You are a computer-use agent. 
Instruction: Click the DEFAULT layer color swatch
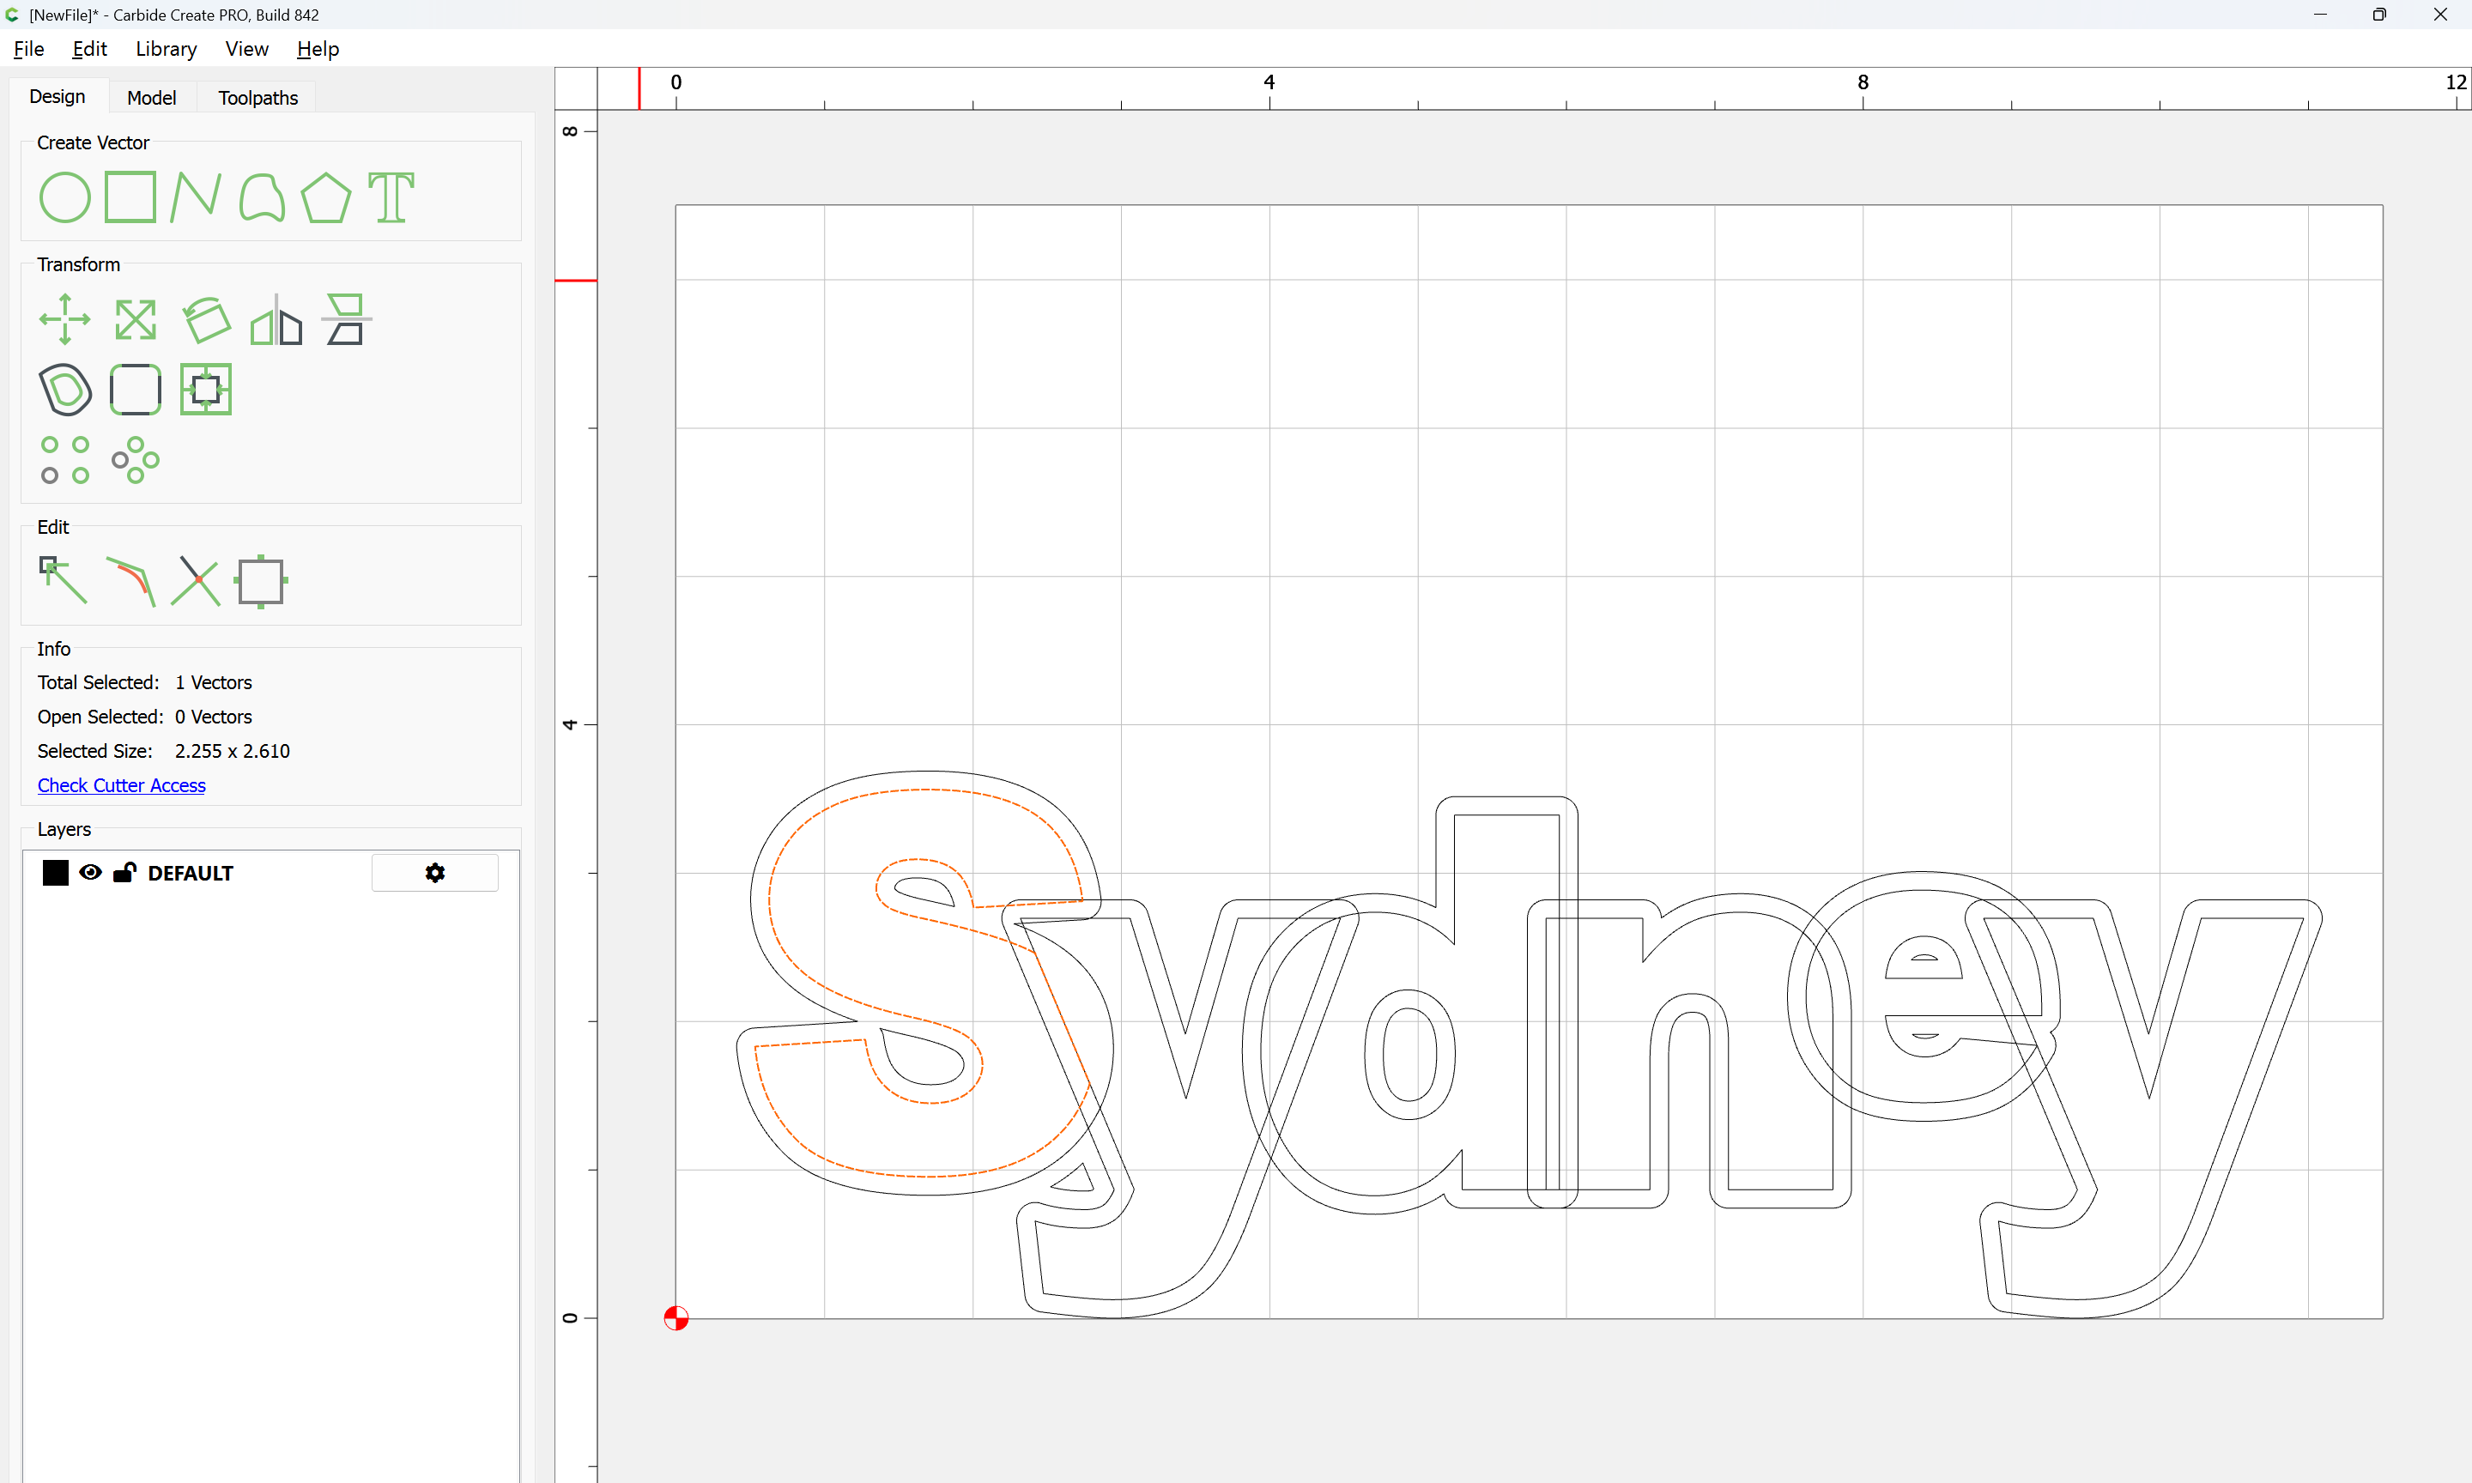56,873
